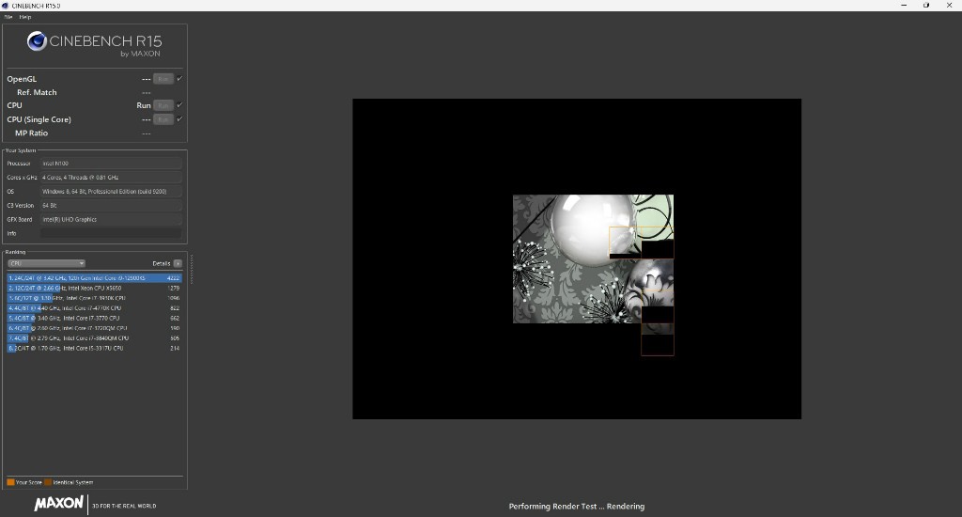This screenshot has height=517, width=962.
Task: Click the Details arrow button
Action: 178,263
